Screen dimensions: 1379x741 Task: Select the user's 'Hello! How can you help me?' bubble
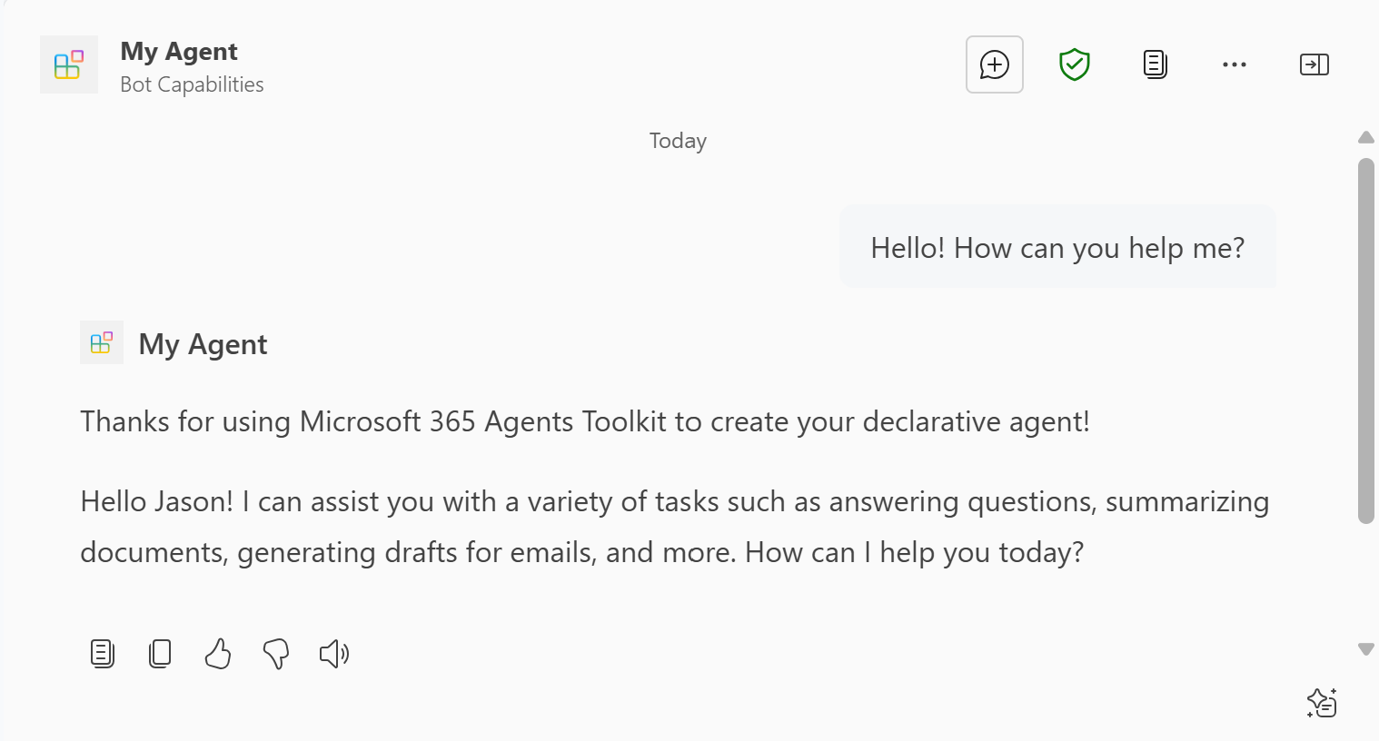1057,247
